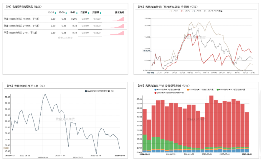Toggle the 2026 series in the inventory legend
This screenshot has height=161, width=261.
click(196, 11)
